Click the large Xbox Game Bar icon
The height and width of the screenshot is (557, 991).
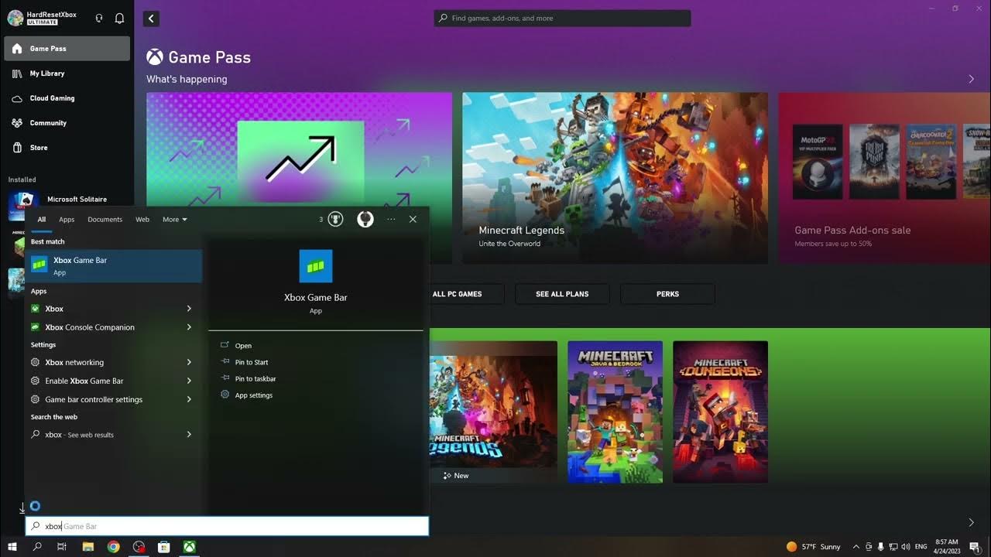316,266
